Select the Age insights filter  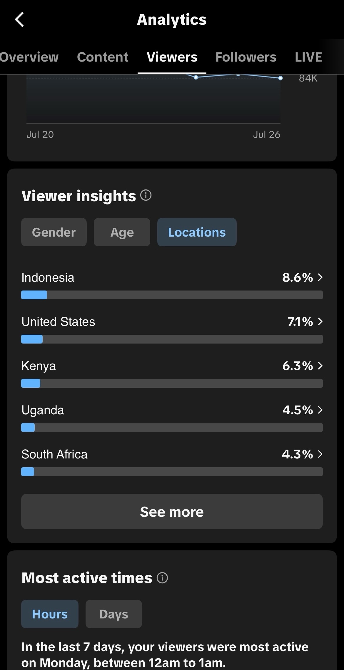coord(122,232)
